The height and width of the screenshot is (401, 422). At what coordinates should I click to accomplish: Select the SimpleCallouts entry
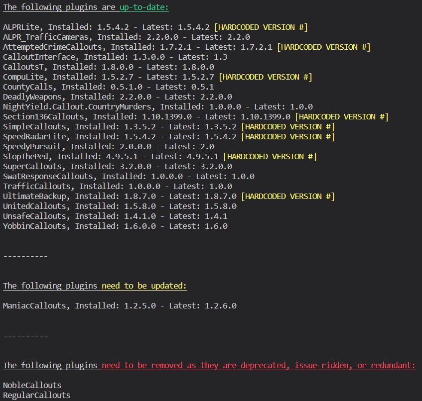tap(169, 126)
